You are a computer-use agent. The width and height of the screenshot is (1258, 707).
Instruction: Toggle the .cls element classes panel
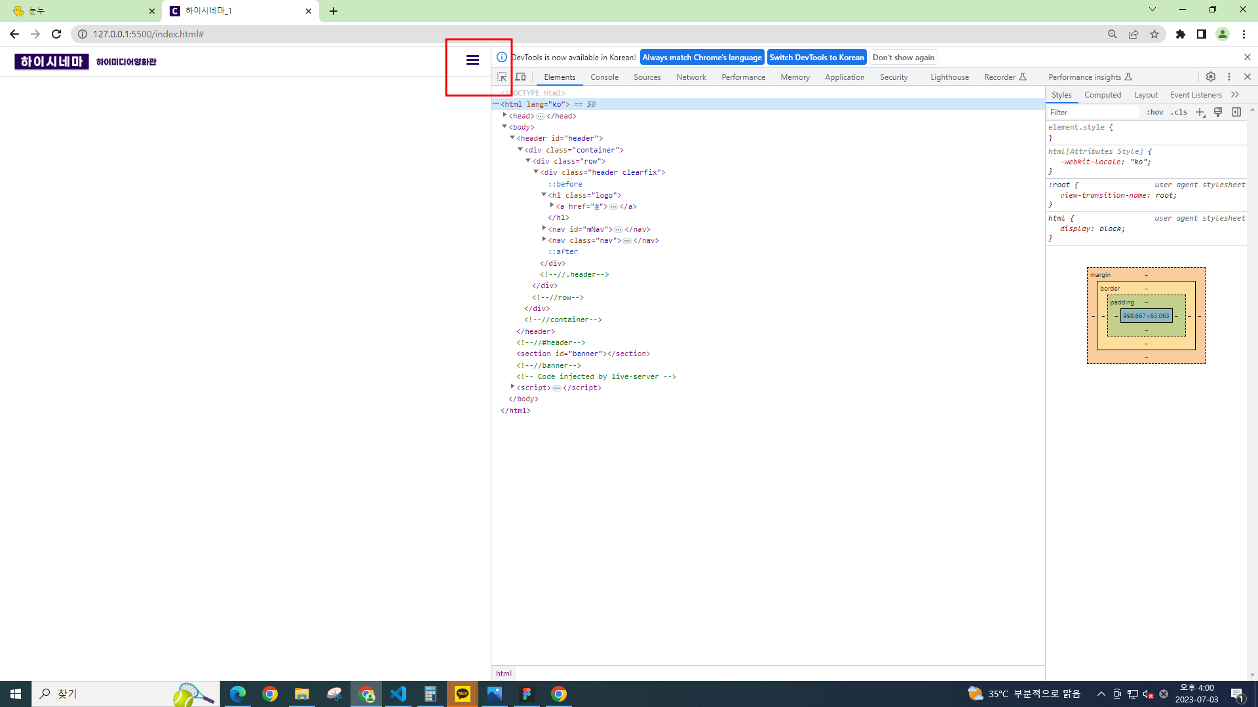[x=1179, y=113]
